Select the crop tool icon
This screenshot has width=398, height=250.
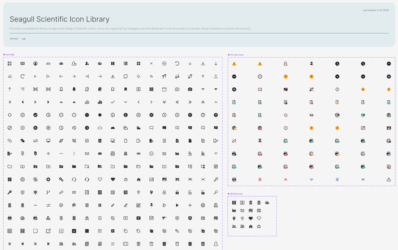click(x=74, y=141)
